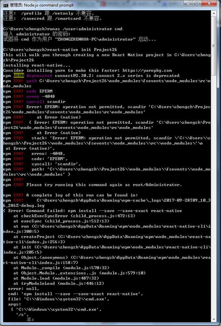Click the "cmd: 'npm install --save" line
Screen dimensions: 221x326
(x=76, y=294)
